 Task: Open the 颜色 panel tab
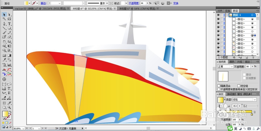(x=232, y=62)
